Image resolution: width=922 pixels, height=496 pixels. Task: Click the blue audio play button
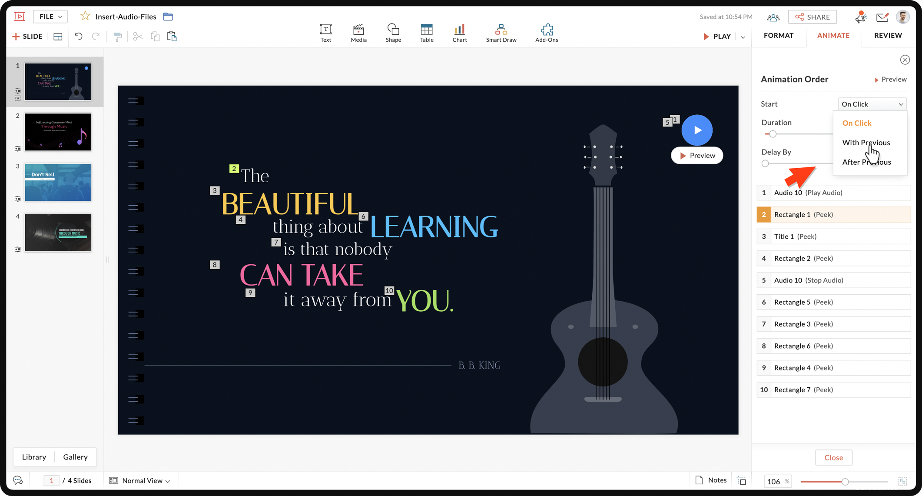(697, 130)
